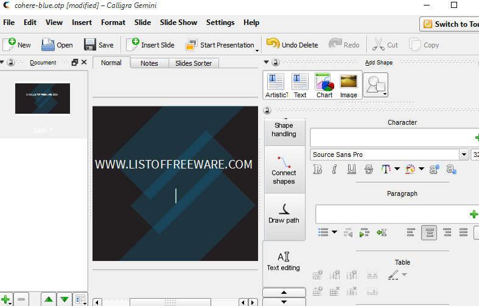
Task: Add a Chart shape
Action: tap(324, 86)
